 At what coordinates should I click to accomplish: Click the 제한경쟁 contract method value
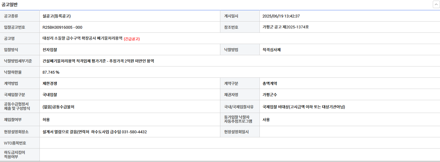pyautogui.click(x=50, y=83)
